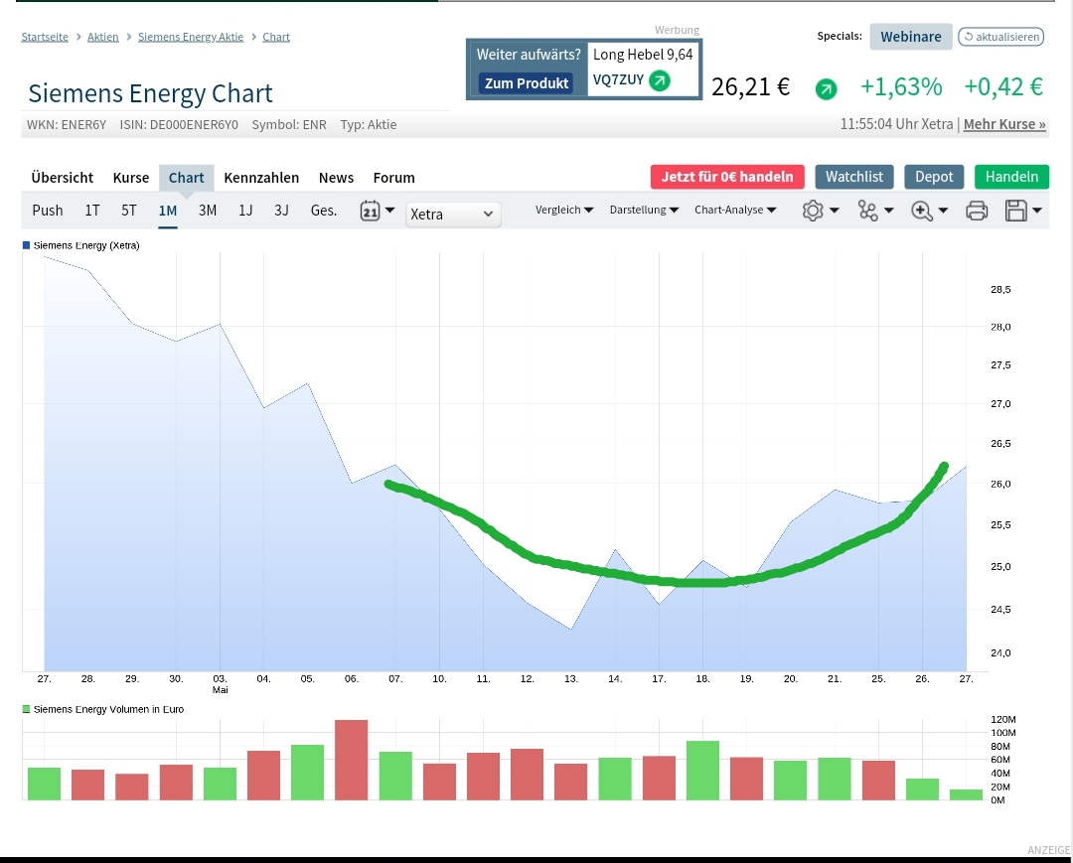Image resolution: width=1073 pixels, height=863 pixels.
Task: Open the calendar date range icon
Action: click(371, 211)
